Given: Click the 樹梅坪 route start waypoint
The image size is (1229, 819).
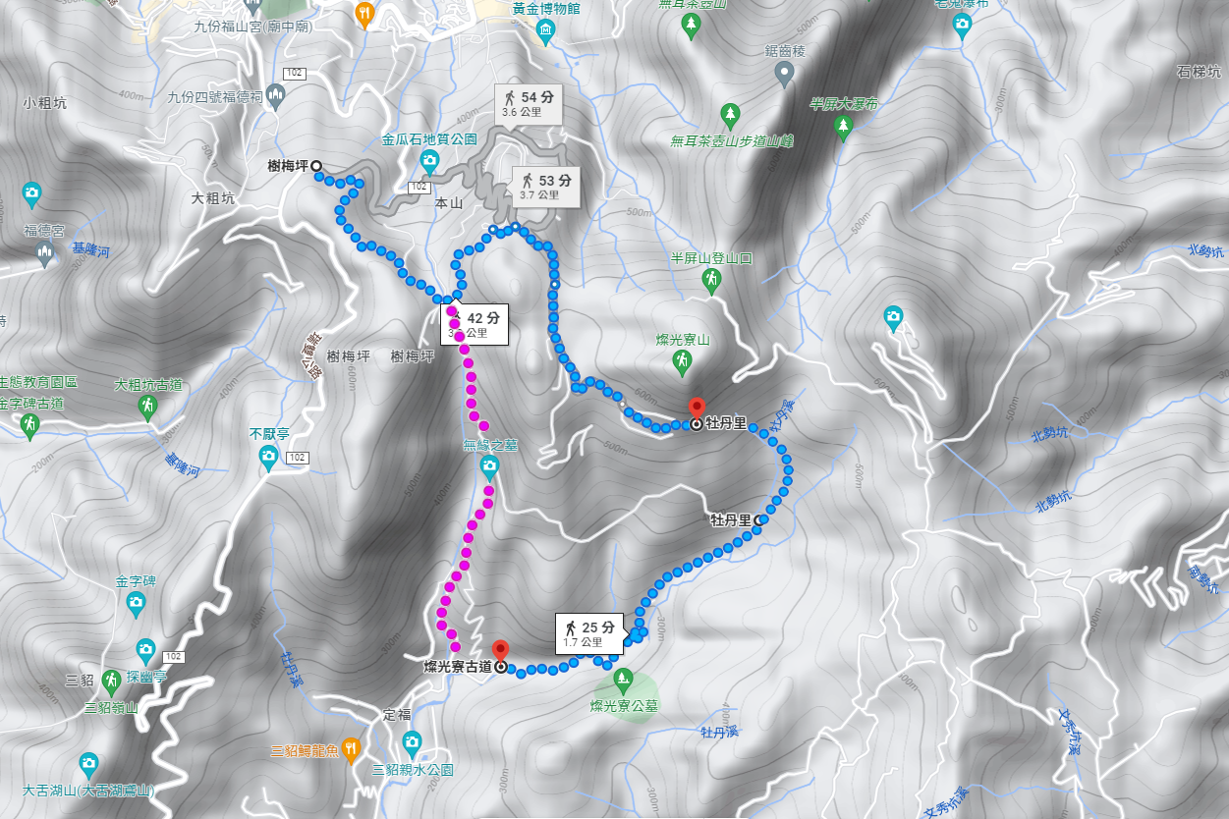Looking at the screenshot, I should 316,167.
